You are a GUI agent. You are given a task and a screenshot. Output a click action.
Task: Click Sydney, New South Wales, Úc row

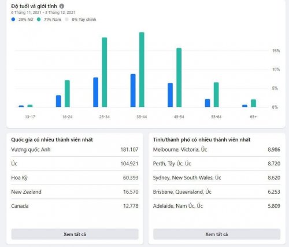point(217,178)
